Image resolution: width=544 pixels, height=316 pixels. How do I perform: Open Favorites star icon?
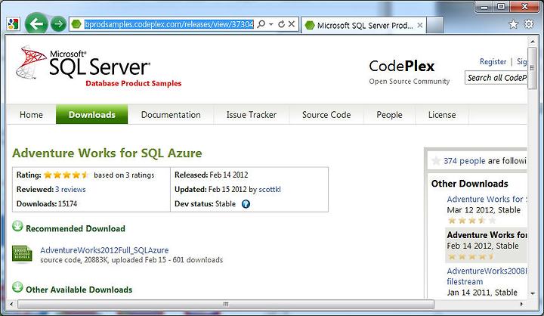[x=513, y=24]
